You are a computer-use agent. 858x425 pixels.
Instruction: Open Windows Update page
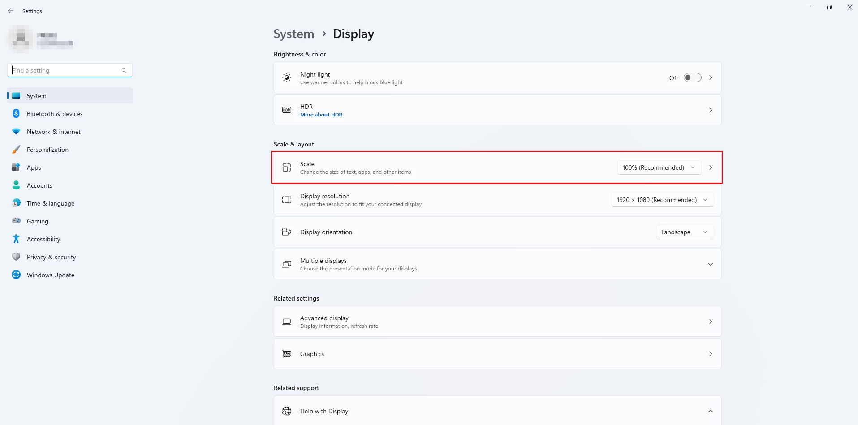[x=70, y=275]
